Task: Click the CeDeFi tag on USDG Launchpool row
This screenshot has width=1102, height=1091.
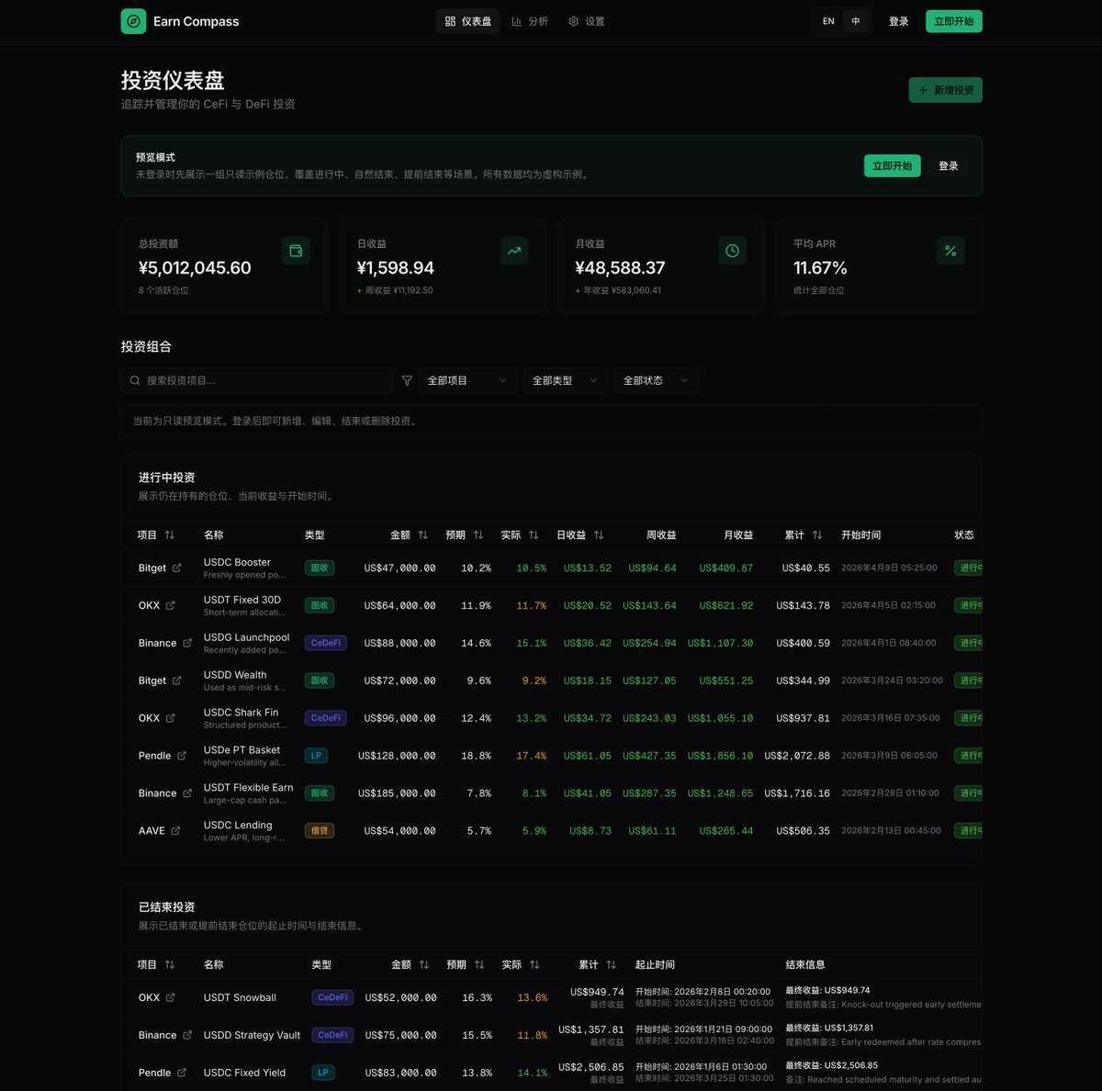Action: [326, 643]
